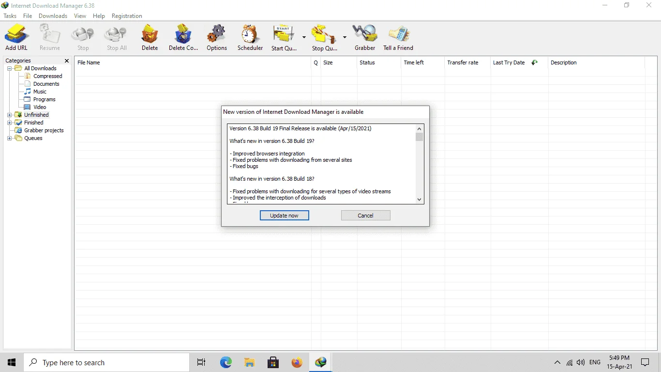Open the Tasks menu
The height and width of the screenshot is (372, 661).
point(10,16)
